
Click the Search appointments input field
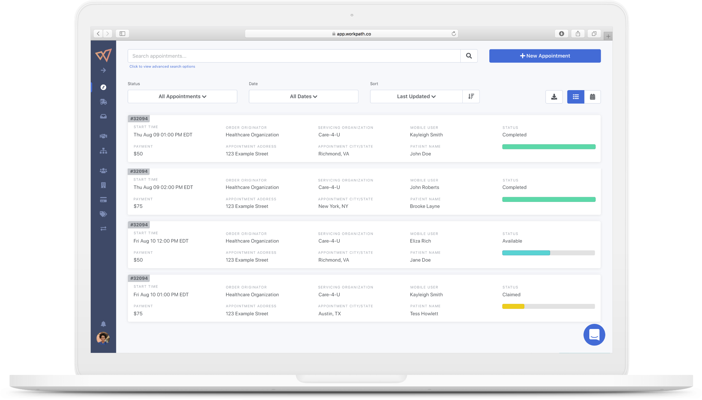click(x=294, y=56)
